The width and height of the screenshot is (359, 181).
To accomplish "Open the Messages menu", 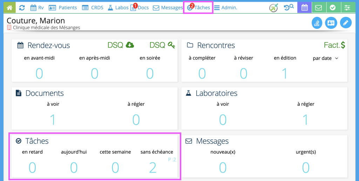I will click(x=168, y=8).
